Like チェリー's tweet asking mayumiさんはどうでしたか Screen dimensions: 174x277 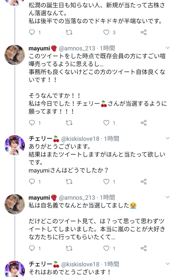click(x=106, y=182)
